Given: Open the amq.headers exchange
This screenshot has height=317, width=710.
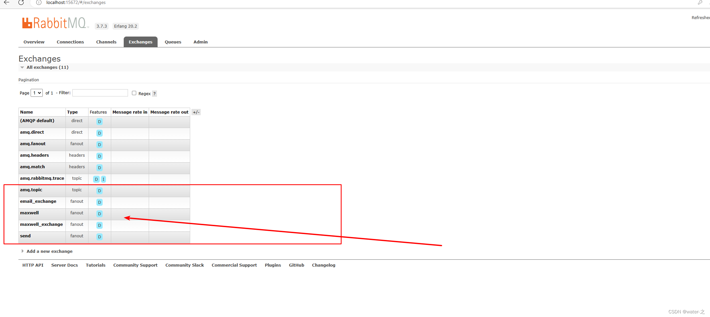Looking at the screenshot, I should tap(35, 155).
